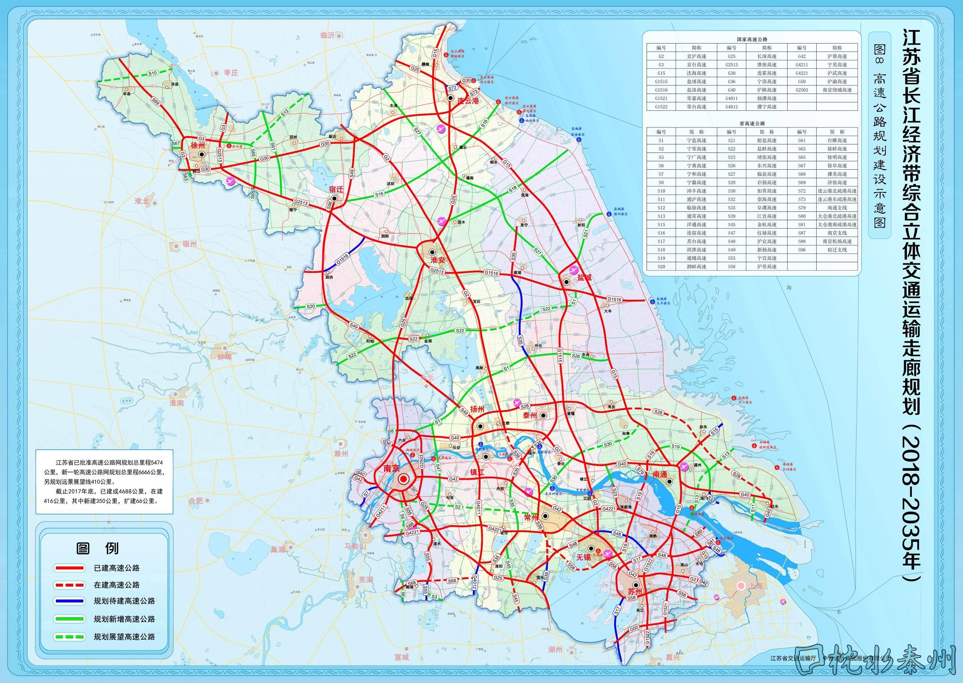
Task: Click the black city marker at 徐州
Action: pos(202,155)
